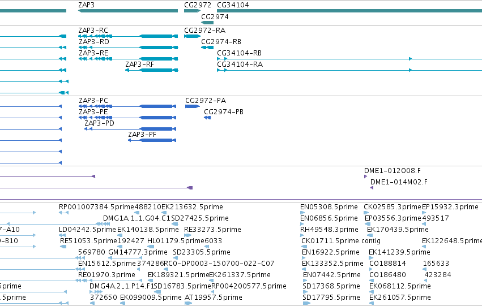The image size is (482, 306).
Task: Click the EN15612.5prime label
Action: tap(107, 264)
